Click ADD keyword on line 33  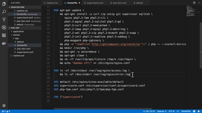(56, 89)
